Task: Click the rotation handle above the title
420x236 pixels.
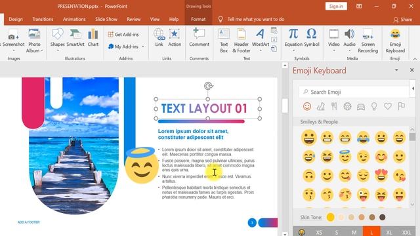Action: (x=208, y=86)
